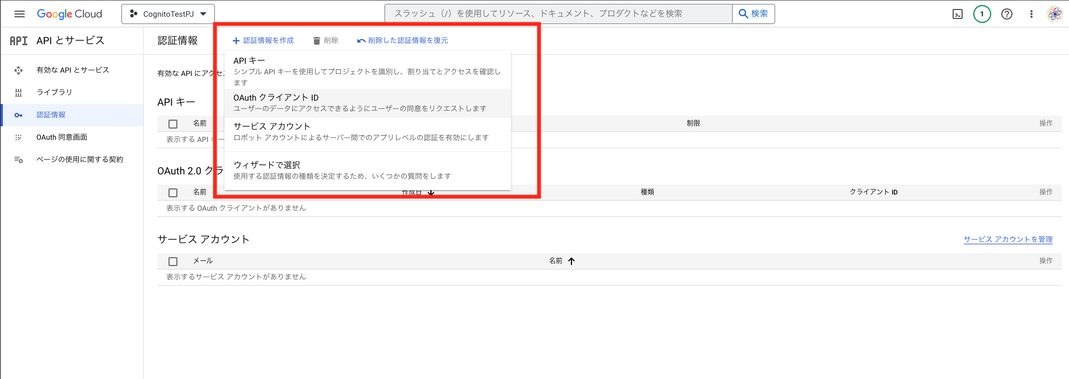Click the API とサービス header icon
The width and height of the screenshot is (1069, 379).
[x=18, y=41]
